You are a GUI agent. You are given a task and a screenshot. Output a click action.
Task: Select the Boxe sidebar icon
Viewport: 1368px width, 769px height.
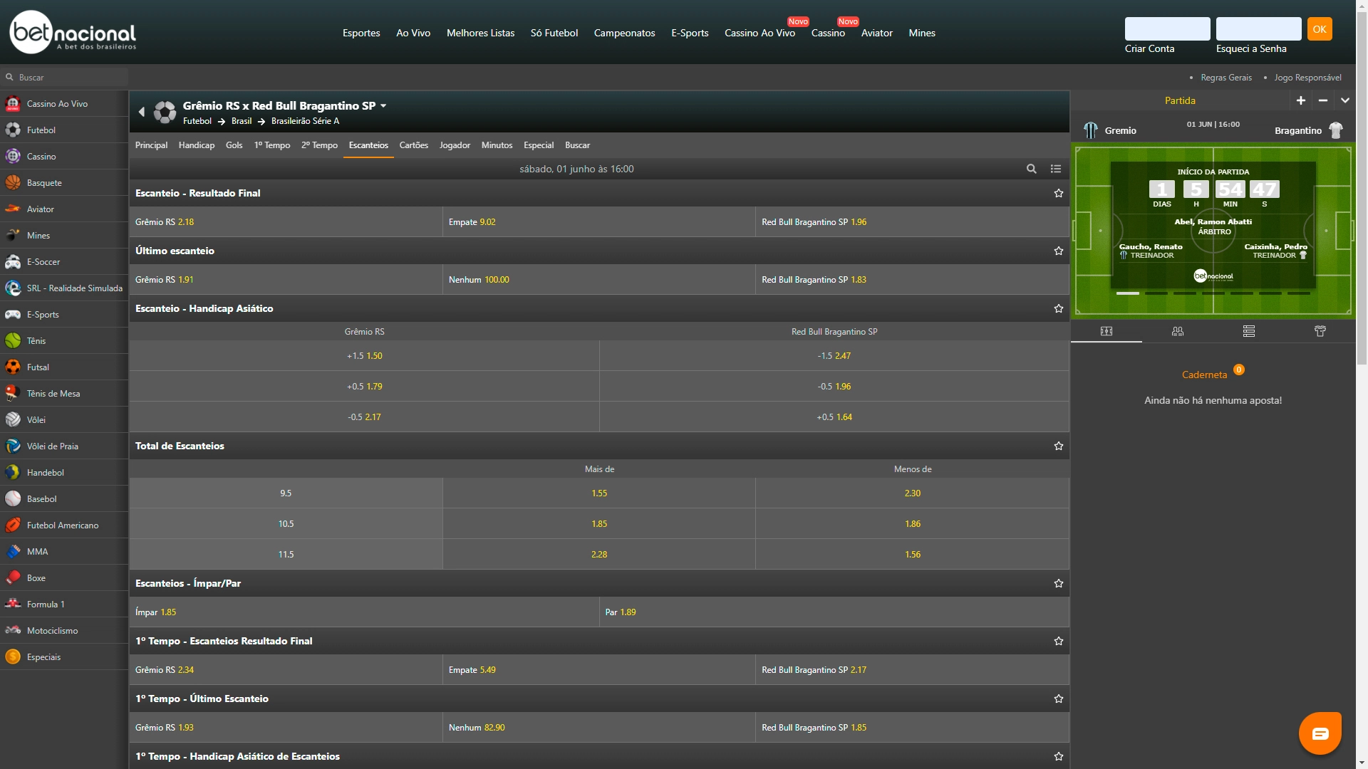pos(13,578)
